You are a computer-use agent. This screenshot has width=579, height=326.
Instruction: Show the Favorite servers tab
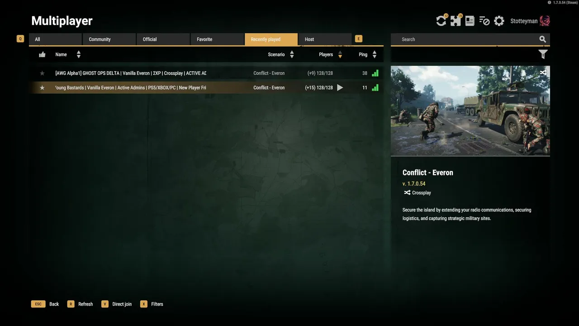217,39
